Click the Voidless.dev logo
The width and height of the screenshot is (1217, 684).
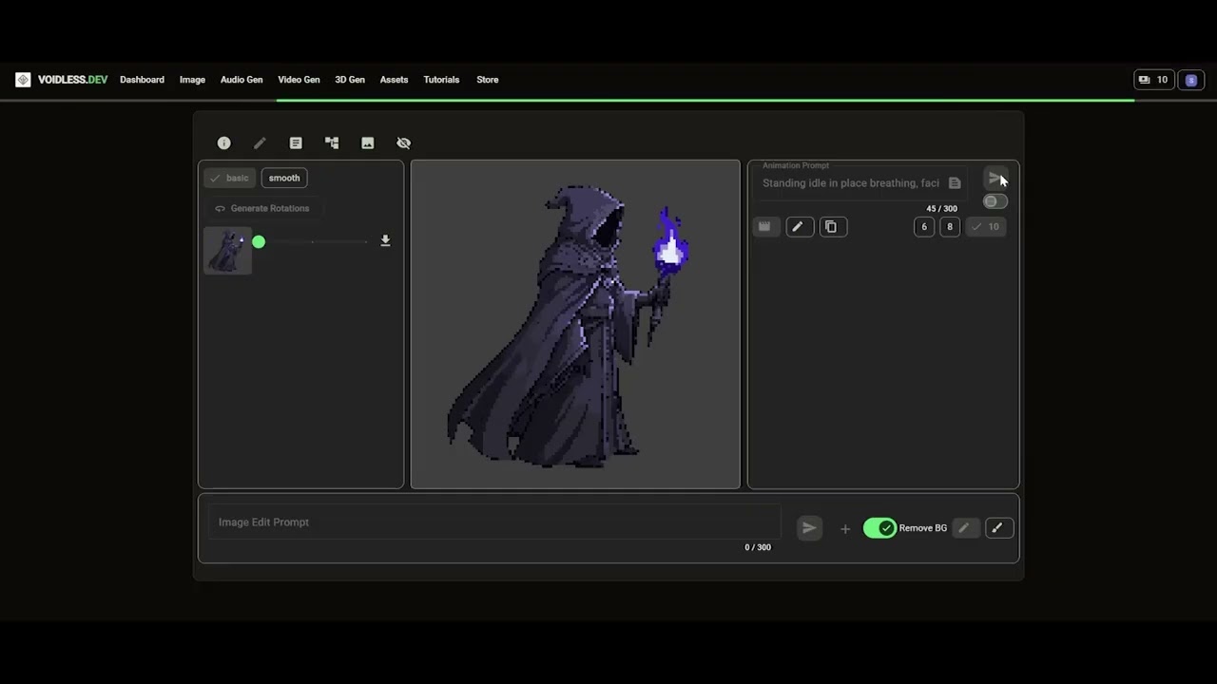point(62,80)
